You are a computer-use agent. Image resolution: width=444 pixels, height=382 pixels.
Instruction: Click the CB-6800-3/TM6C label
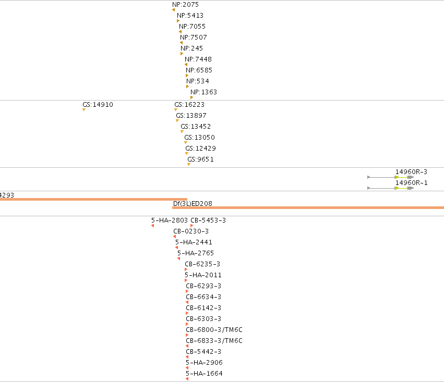[x=214, y=330]
